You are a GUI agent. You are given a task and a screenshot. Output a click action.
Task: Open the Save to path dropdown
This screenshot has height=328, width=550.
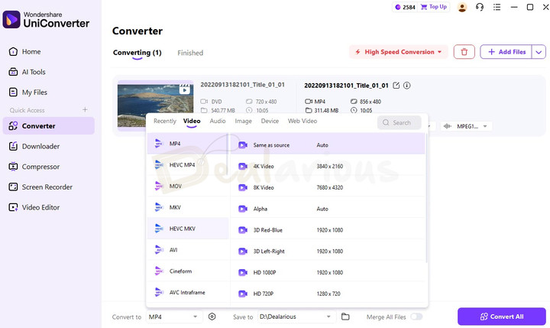pos(296,317)
